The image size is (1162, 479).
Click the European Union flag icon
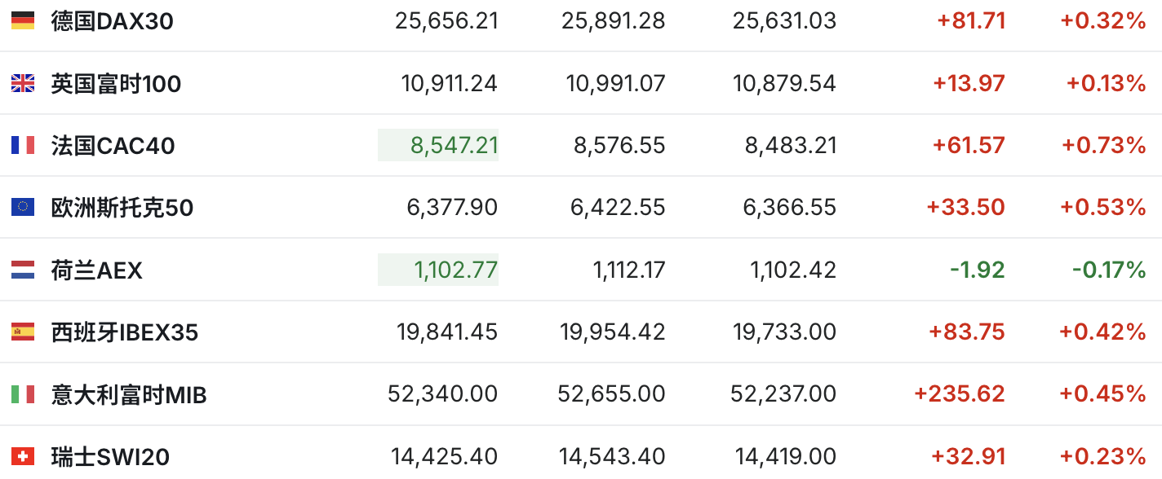pos(23,208)
